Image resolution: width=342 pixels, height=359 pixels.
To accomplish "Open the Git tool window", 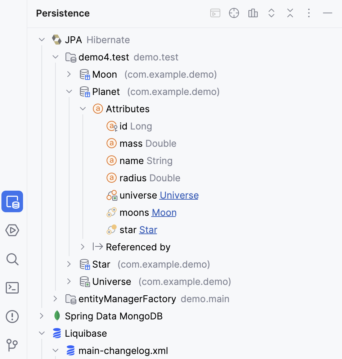I will coord(12,345).
